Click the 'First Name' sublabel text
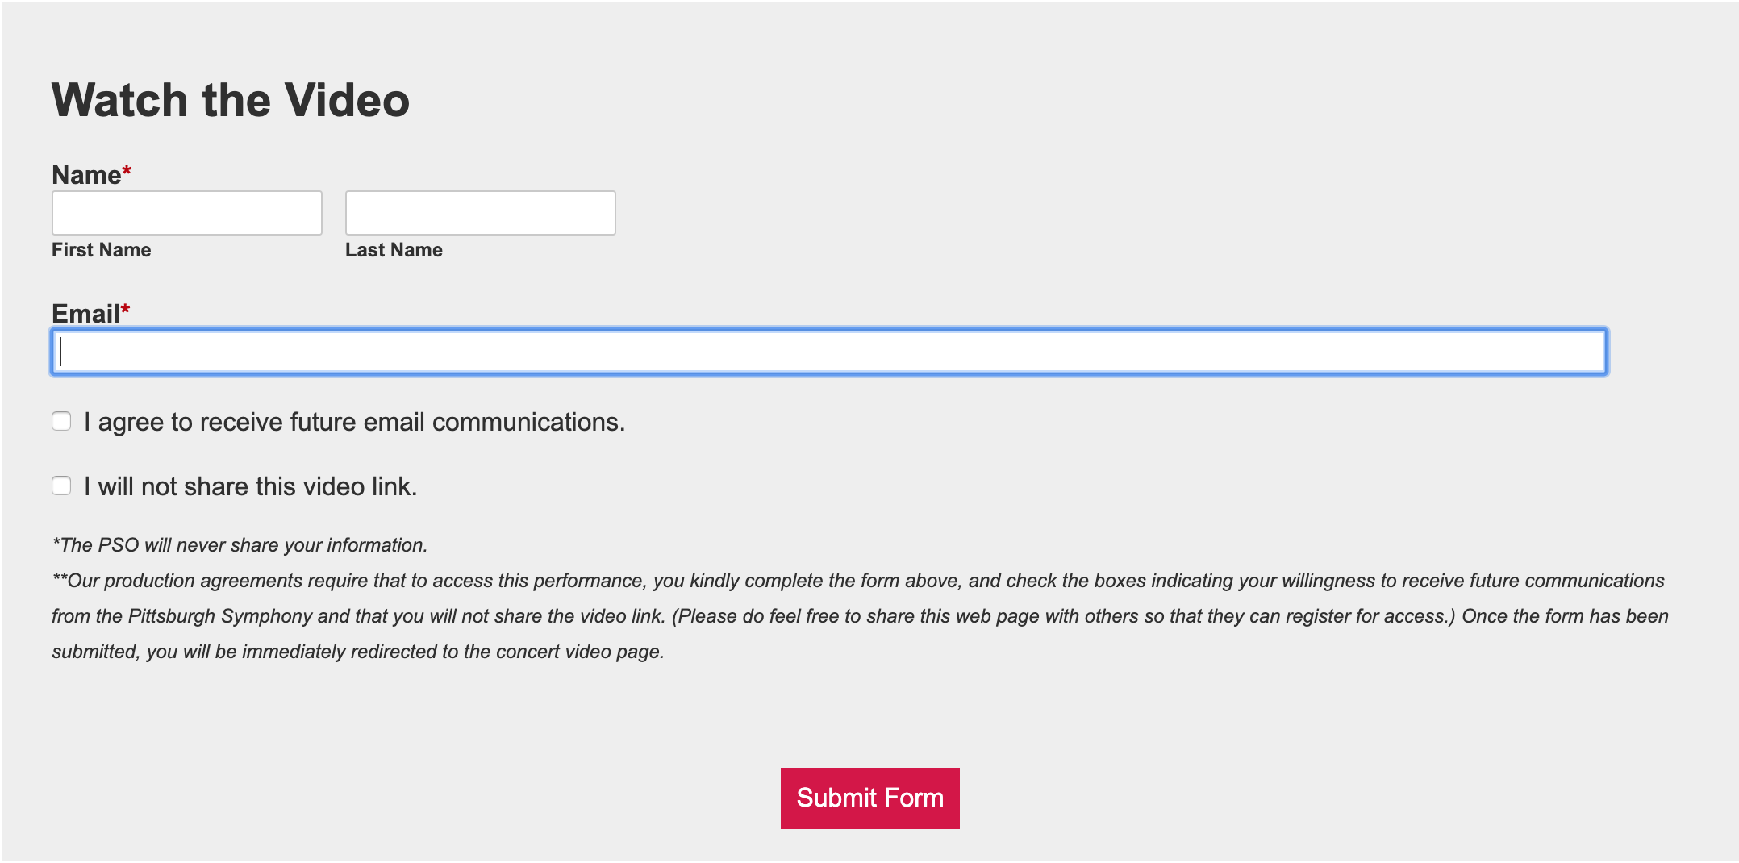1739x863 pixels. click(x=102, y=250)
